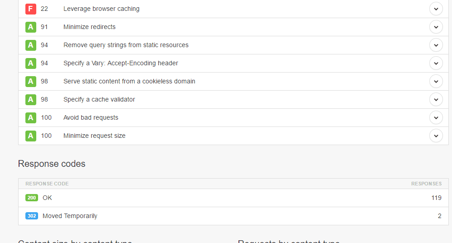Expand Avoid bad requests chevron
The height and width of the screenshot is (243, 452).
[436, 117]
